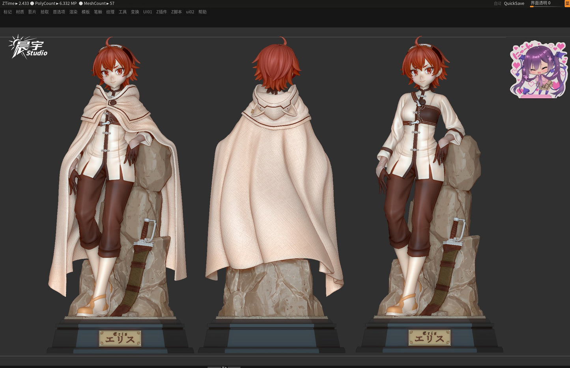Image resolution: width=570 pixels, height=368 pixels.
Task: Open the 模板 menu
Action: coord(86,12)
